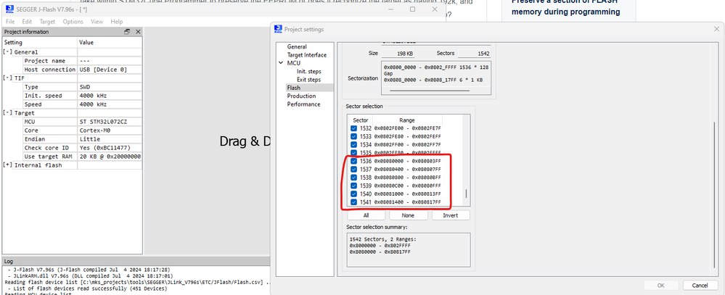This screenshot has width=725, height=295.
Task: Open the Help menu
Action: point(117,22)
